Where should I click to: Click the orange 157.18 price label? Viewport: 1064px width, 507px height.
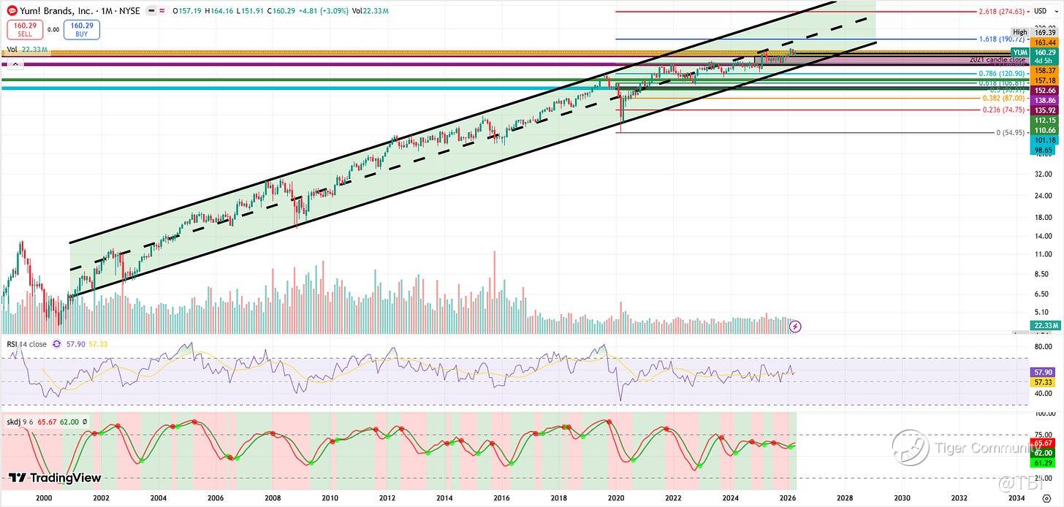pyautogui.click(x=1044, y=80)
